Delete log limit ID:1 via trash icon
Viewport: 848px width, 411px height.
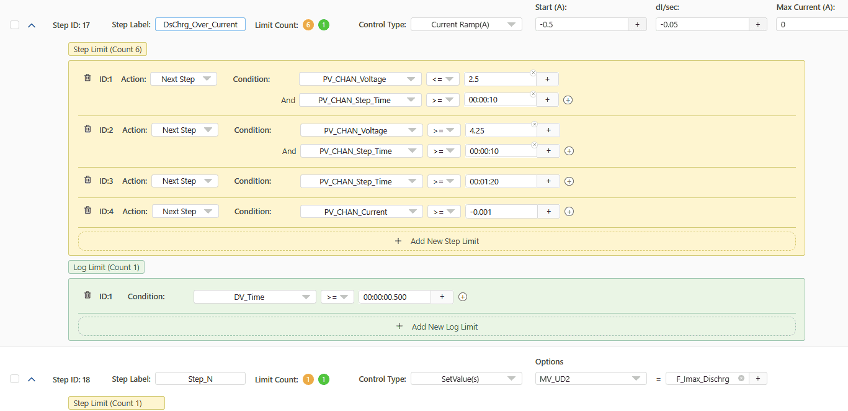[87, 296]
